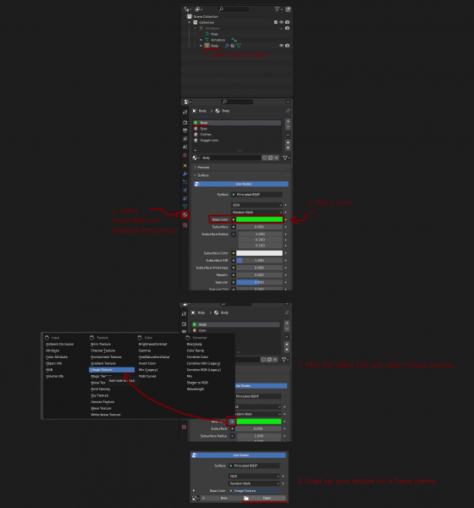Open the Particles properties tab
Image resolution: width=474 pixels, height=508 pixels.
tap(185, 182)
